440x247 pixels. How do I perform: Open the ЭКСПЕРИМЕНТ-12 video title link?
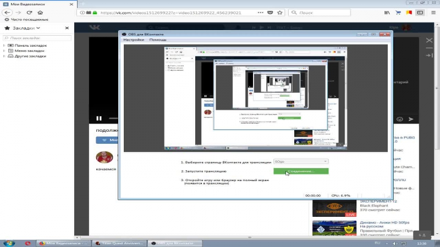378,201
